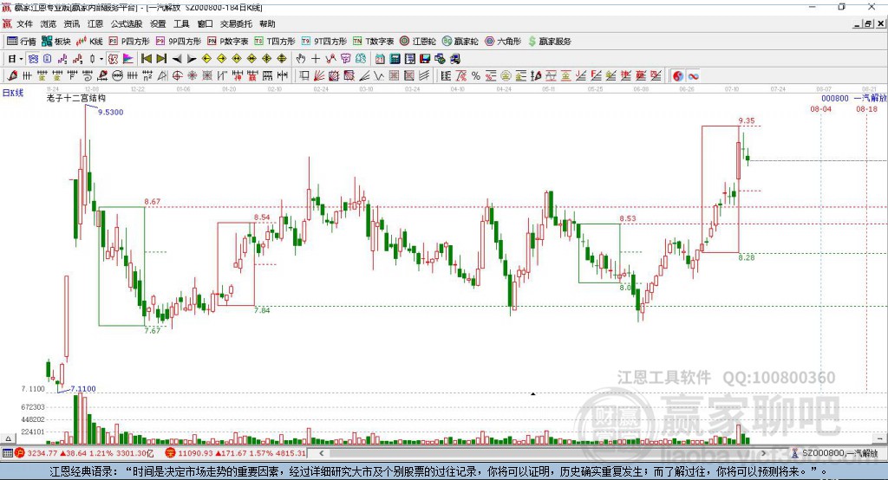Open the 板块 sector view
Viewport: 888px width, 480px height.
click(x=56, y=41)
